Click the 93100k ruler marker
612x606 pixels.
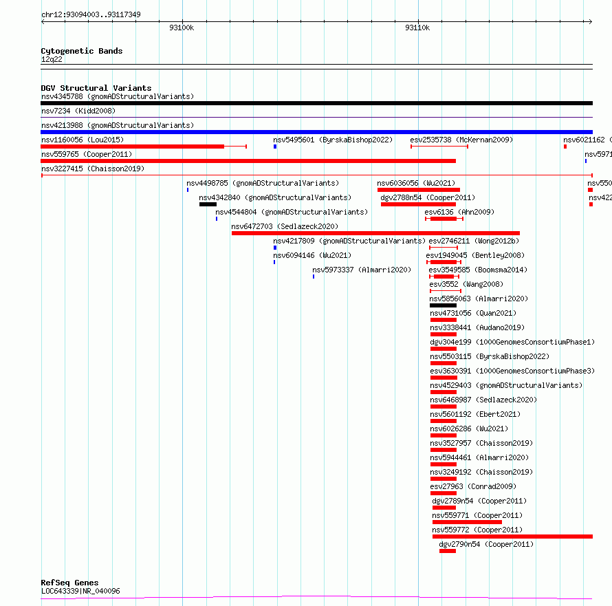tap(182, 28)
